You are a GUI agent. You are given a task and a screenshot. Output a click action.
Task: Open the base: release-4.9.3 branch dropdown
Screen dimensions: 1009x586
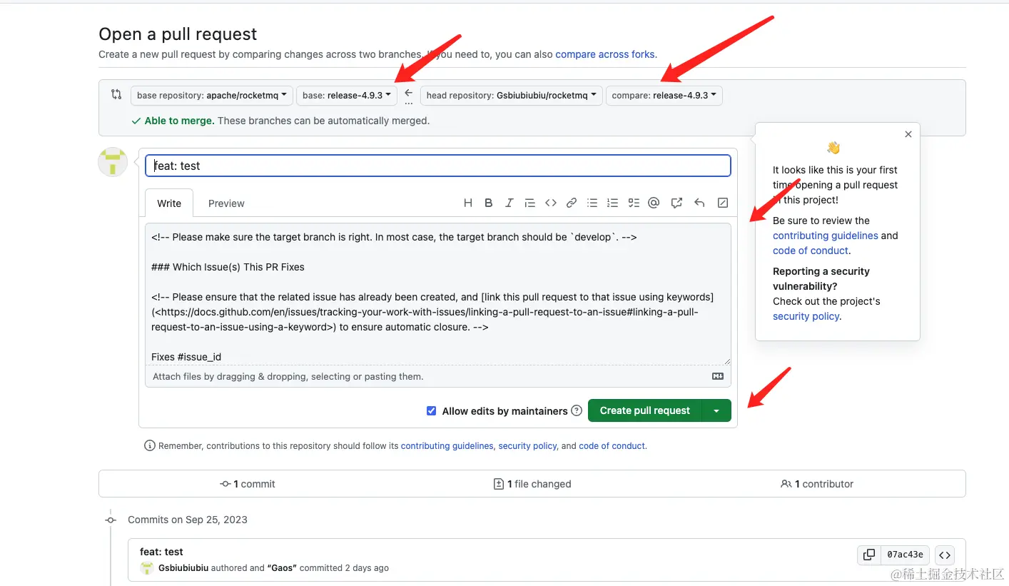pos(347,95)
